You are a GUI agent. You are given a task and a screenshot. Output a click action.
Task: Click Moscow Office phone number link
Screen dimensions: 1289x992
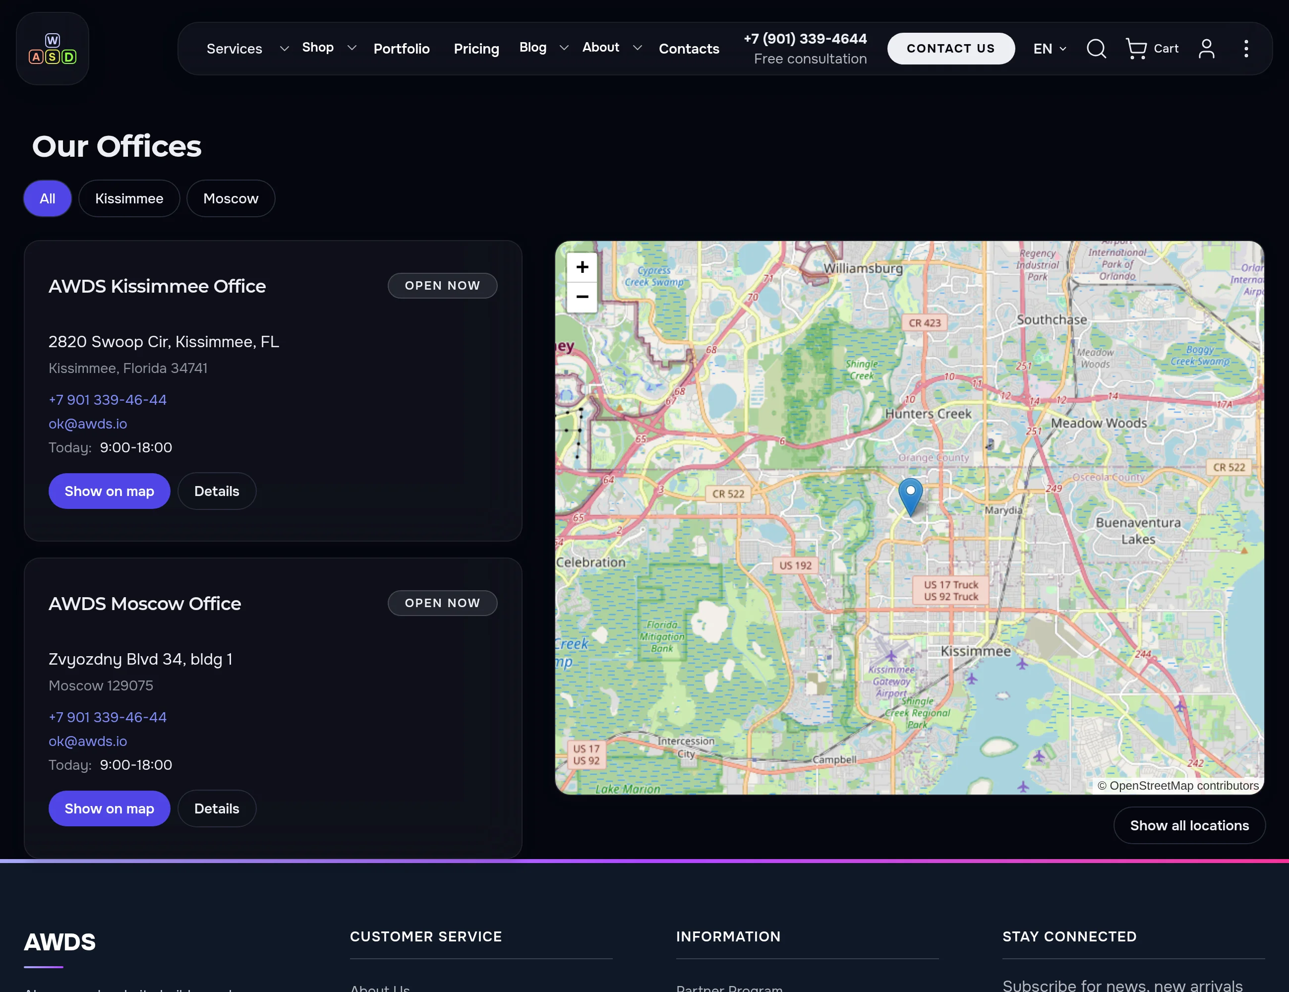point(108,717)
